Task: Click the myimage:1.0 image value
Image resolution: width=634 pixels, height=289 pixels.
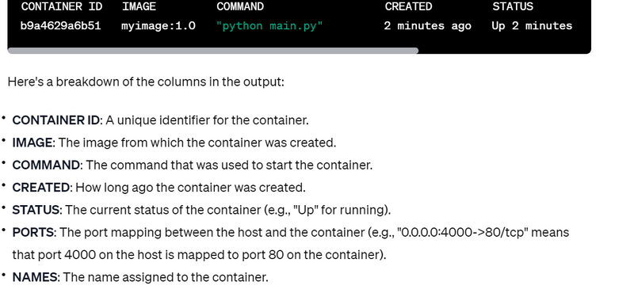Action: [158, 26]
